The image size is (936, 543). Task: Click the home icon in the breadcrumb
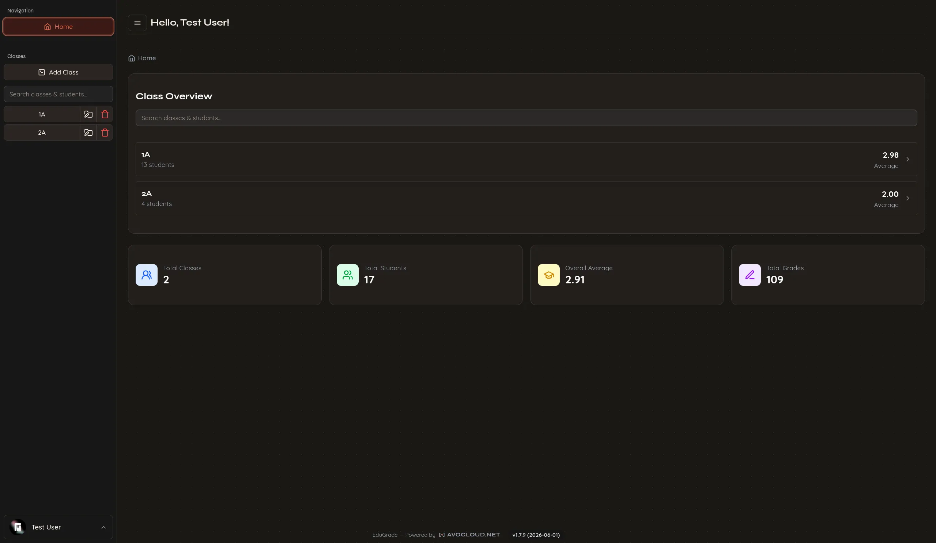click(x=132, y=58)
